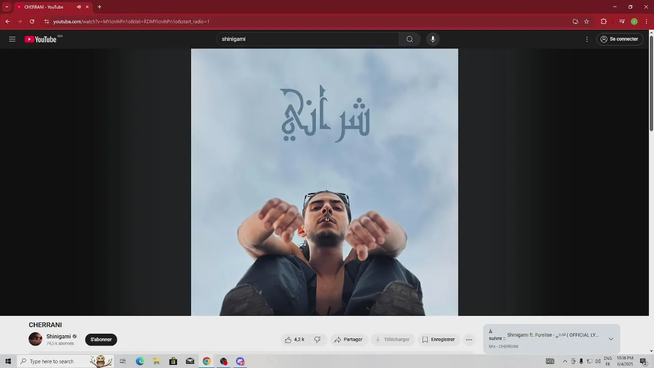The width and height of the screenshot is (654, 368).
Task: Click the 74,5 k abonnés text
Action: (60, 343)
